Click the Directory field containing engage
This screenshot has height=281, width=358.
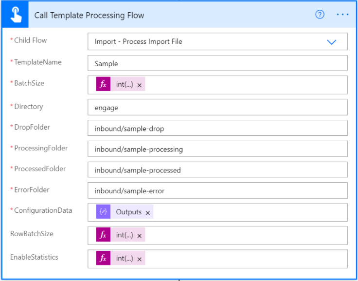coord(217,107)
